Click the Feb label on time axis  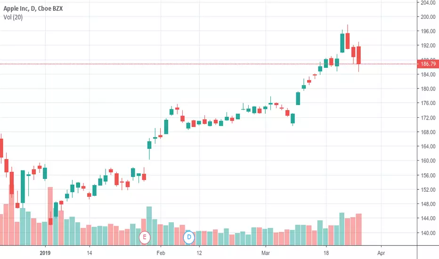tap(161, 253)
